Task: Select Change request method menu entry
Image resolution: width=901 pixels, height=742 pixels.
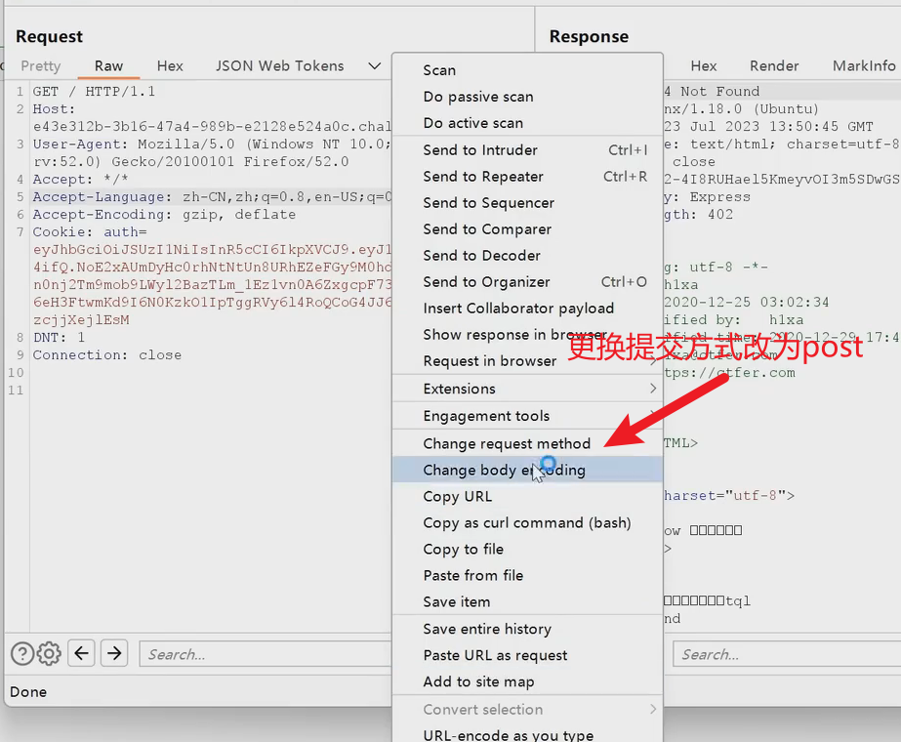Action: coord(507,443)
